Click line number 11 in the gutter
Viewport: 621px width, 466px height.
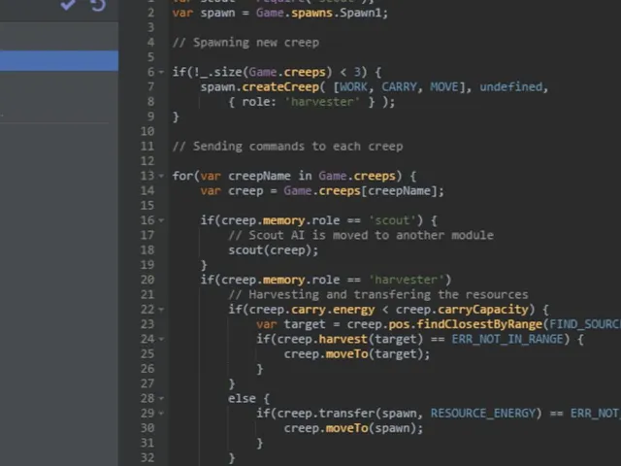pyautogui.click(x=147, y=147)
